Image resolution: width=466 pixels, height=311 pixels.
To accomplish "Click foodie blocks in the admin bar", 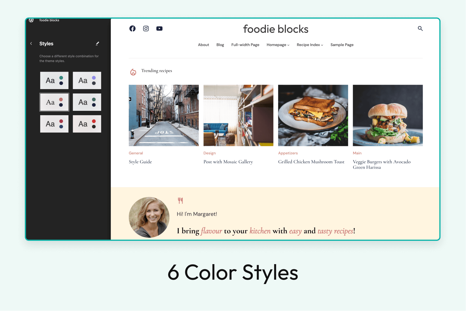I will (49, 20).
